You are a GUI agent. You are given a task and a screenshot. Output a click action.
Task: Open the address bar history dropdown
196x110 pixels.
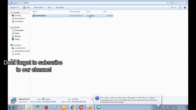point(168,3)
